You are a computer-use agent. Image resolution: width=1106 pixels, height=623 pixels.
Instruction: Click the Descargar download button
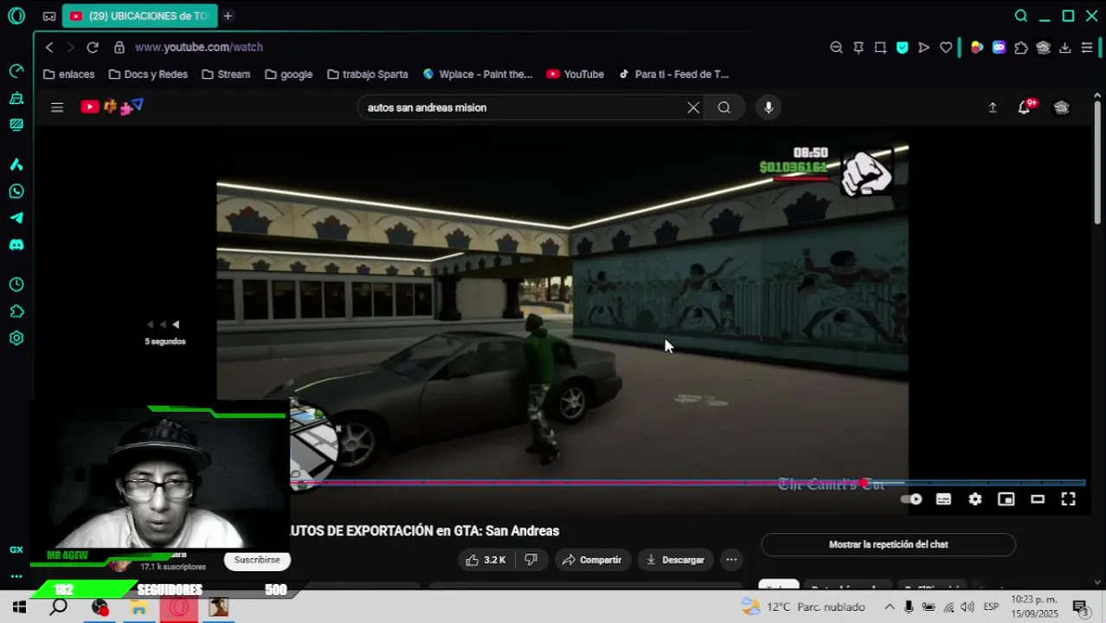pyautogui.click(x=675, y=560)
